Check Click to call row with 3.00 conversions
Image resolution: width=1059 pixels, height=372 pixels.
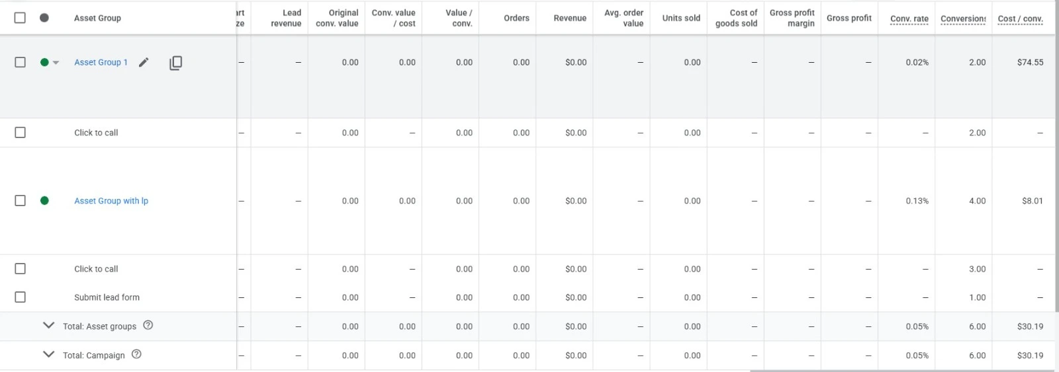pyautogui.click(x=20, y=269)
